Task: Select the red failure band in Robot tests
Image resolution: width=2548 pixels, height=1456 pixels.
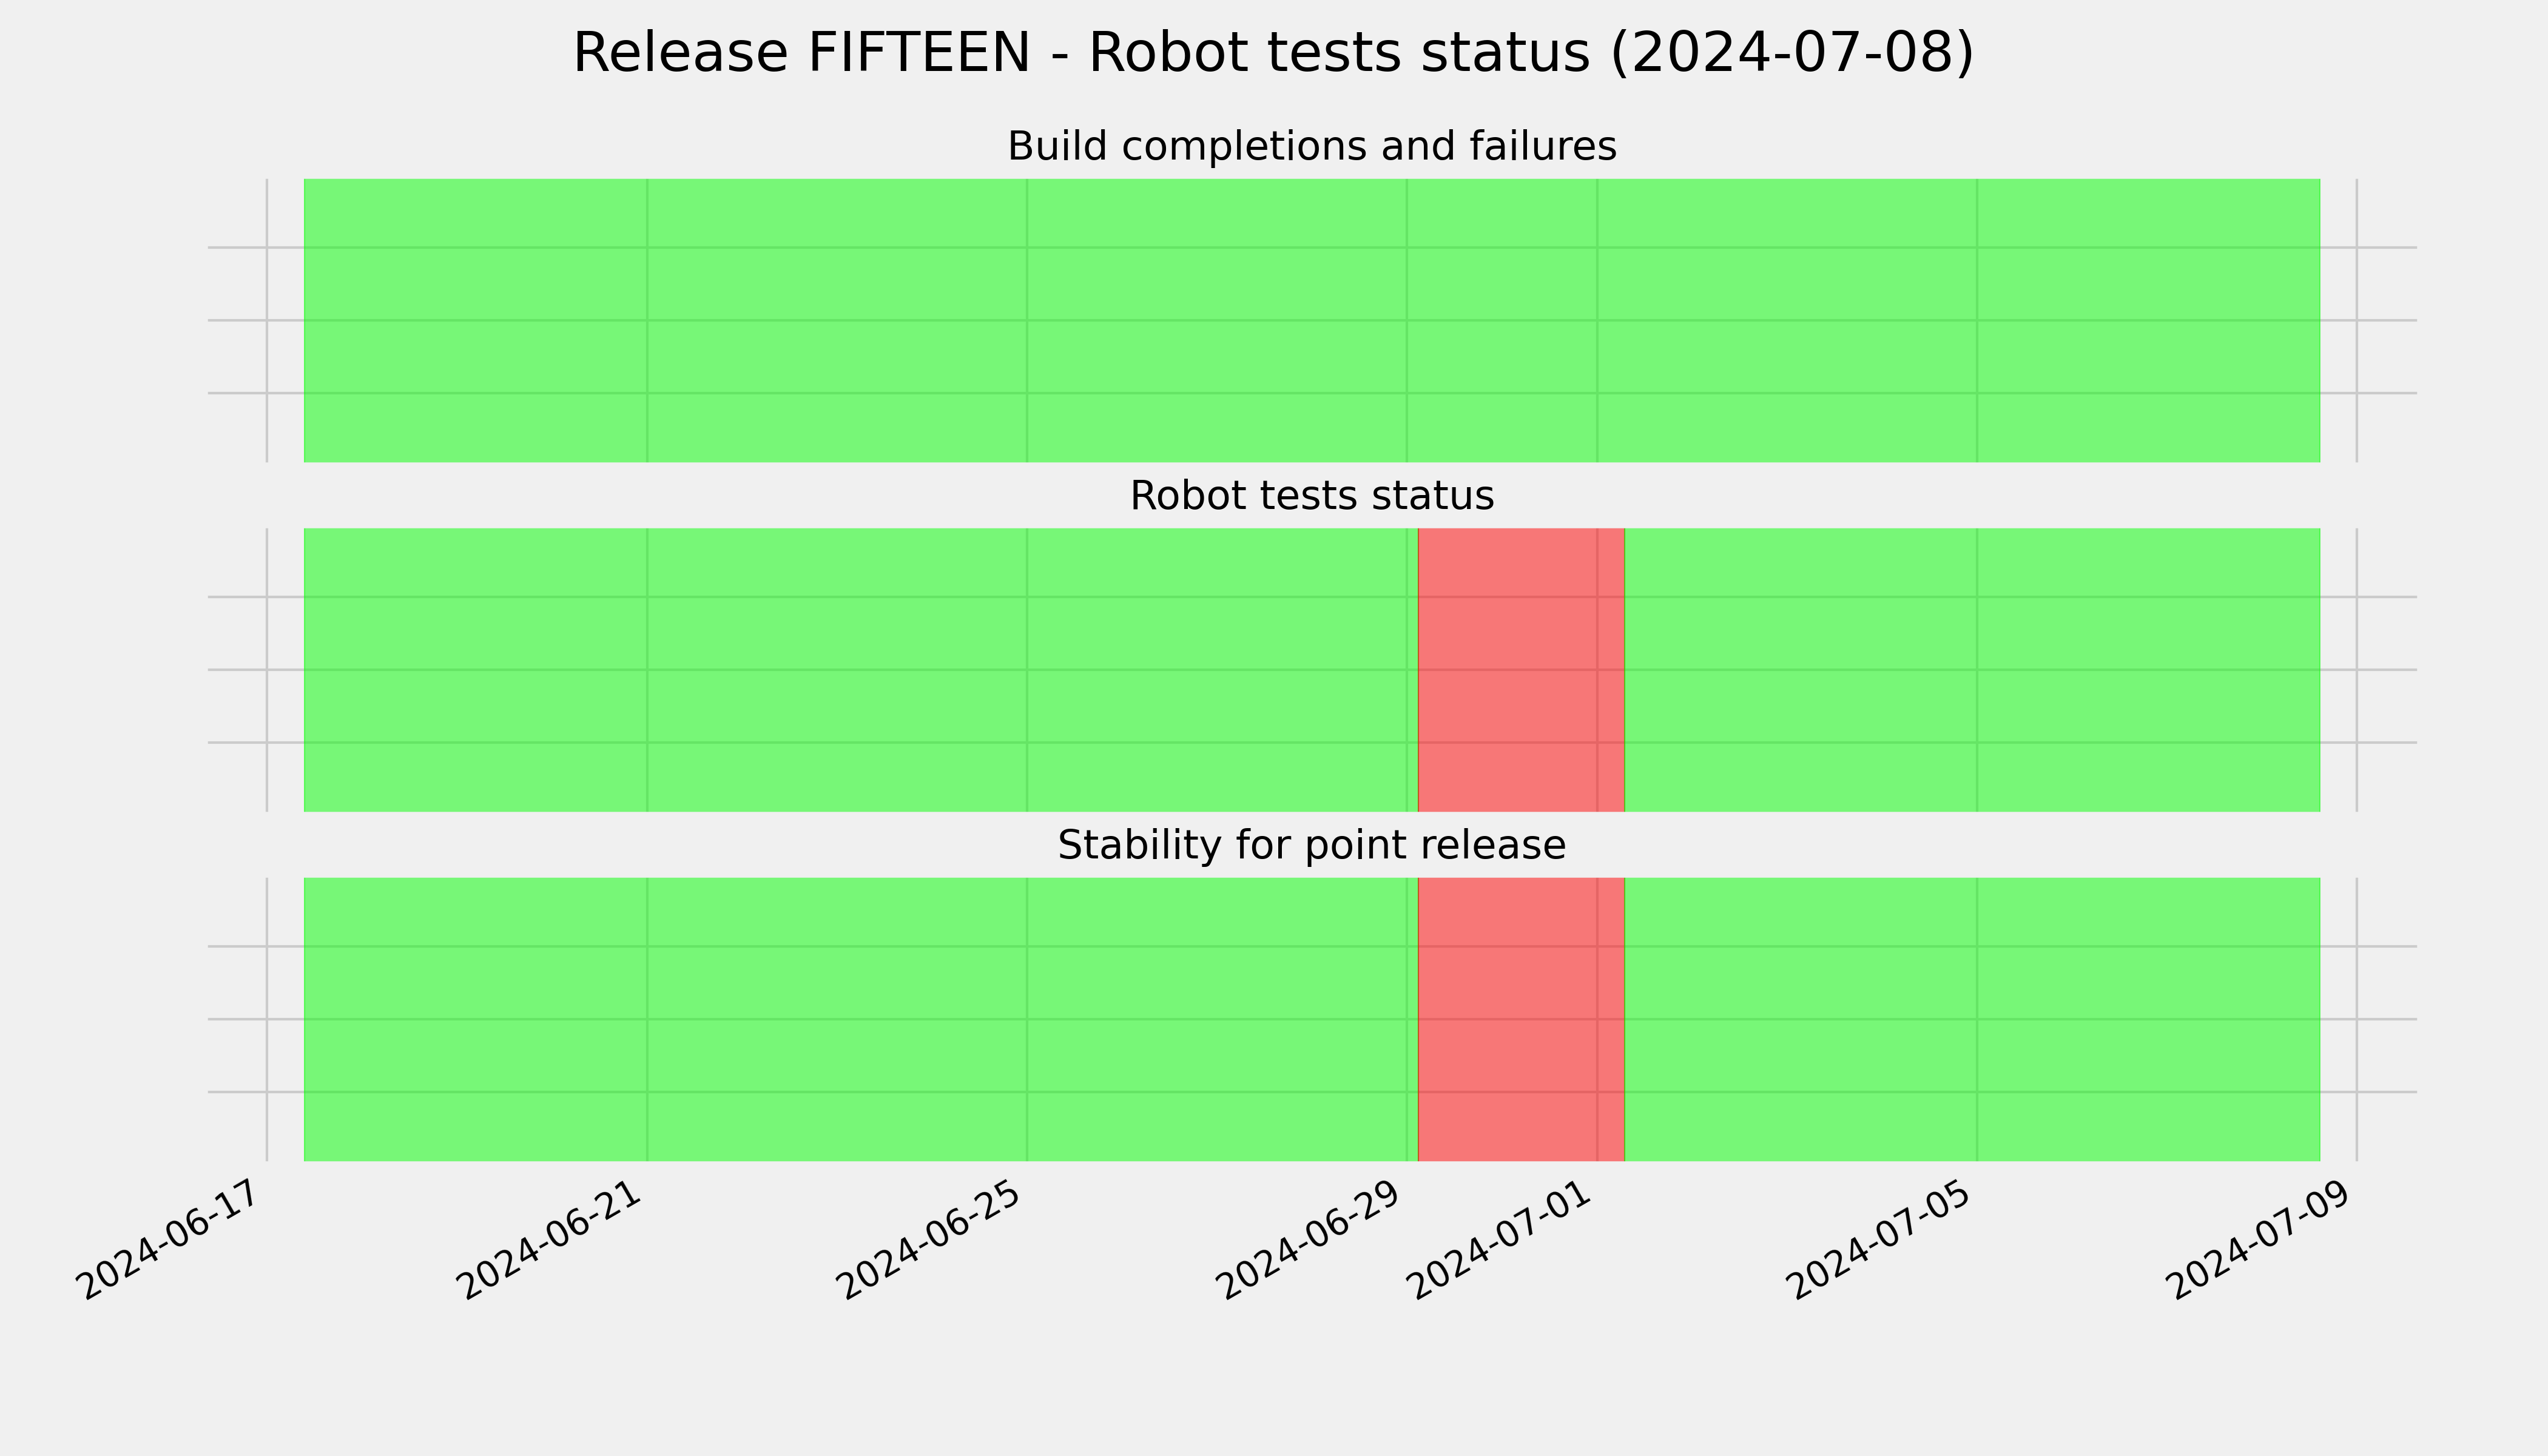Action: 1521,670
